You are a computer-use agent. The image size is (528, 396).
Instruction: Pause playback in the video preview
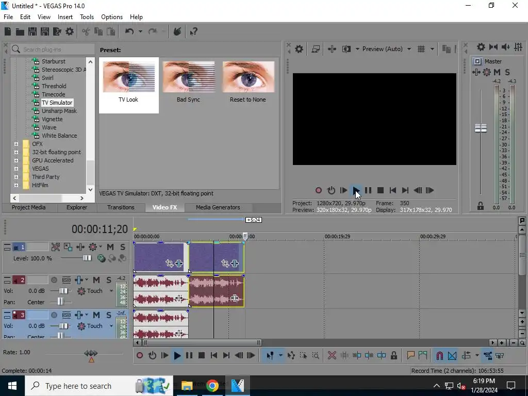(368, 191)
